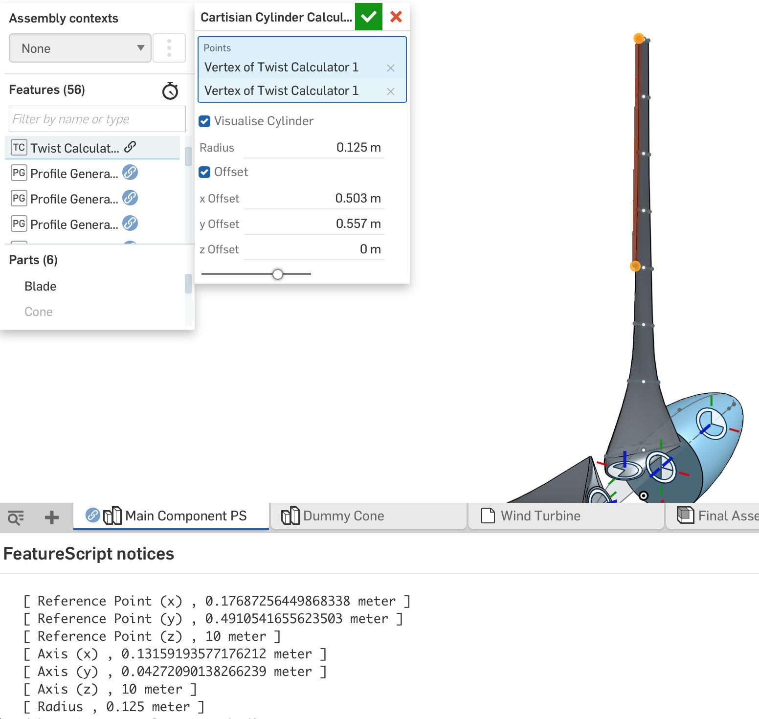The width and height of the screenshot is (759, 719).
Task: Click the Features list scrollbar thumb
Action: 188,156
